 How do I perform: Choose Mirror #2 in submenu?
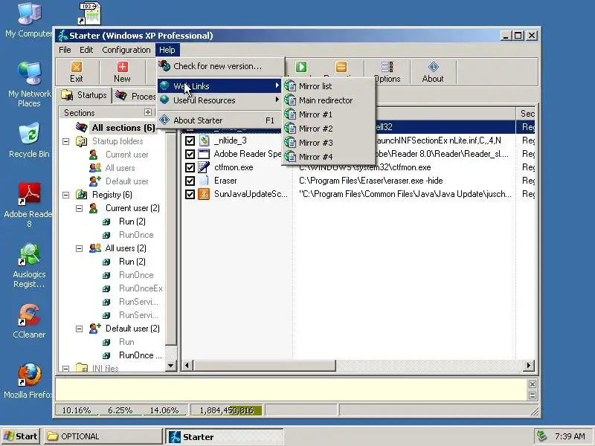click(329, 129)
